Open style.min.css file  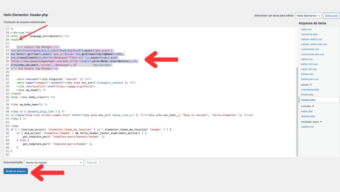309,69
